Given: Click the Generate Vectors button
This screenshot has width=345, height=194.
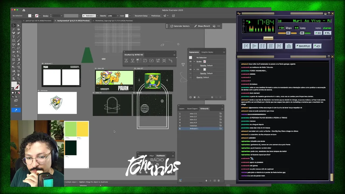Looking at the screenshot, I should point(180,26).
